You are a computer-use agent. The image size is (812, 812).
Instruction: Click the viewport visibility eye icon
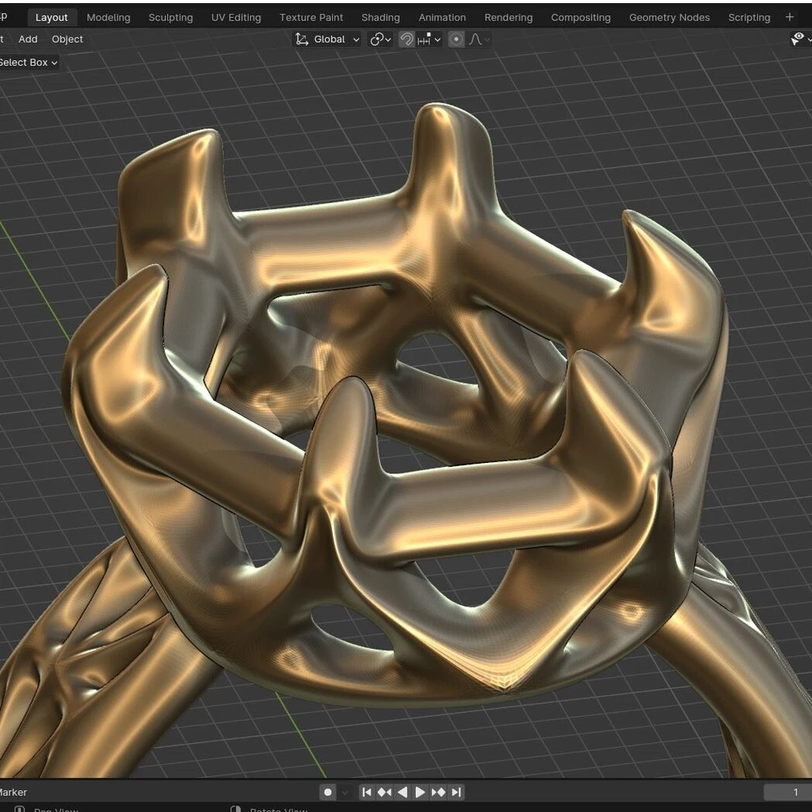click(x=797, y=39)
